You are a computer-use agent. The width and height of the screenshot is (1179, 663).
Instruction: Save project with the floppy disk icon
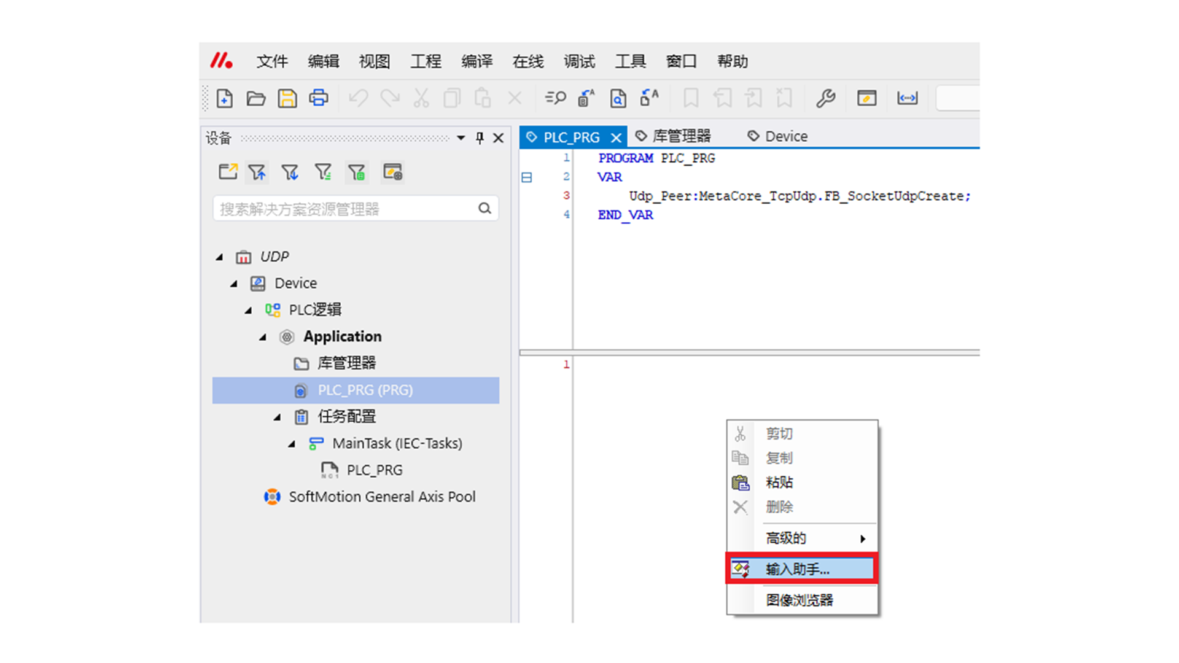287,98
